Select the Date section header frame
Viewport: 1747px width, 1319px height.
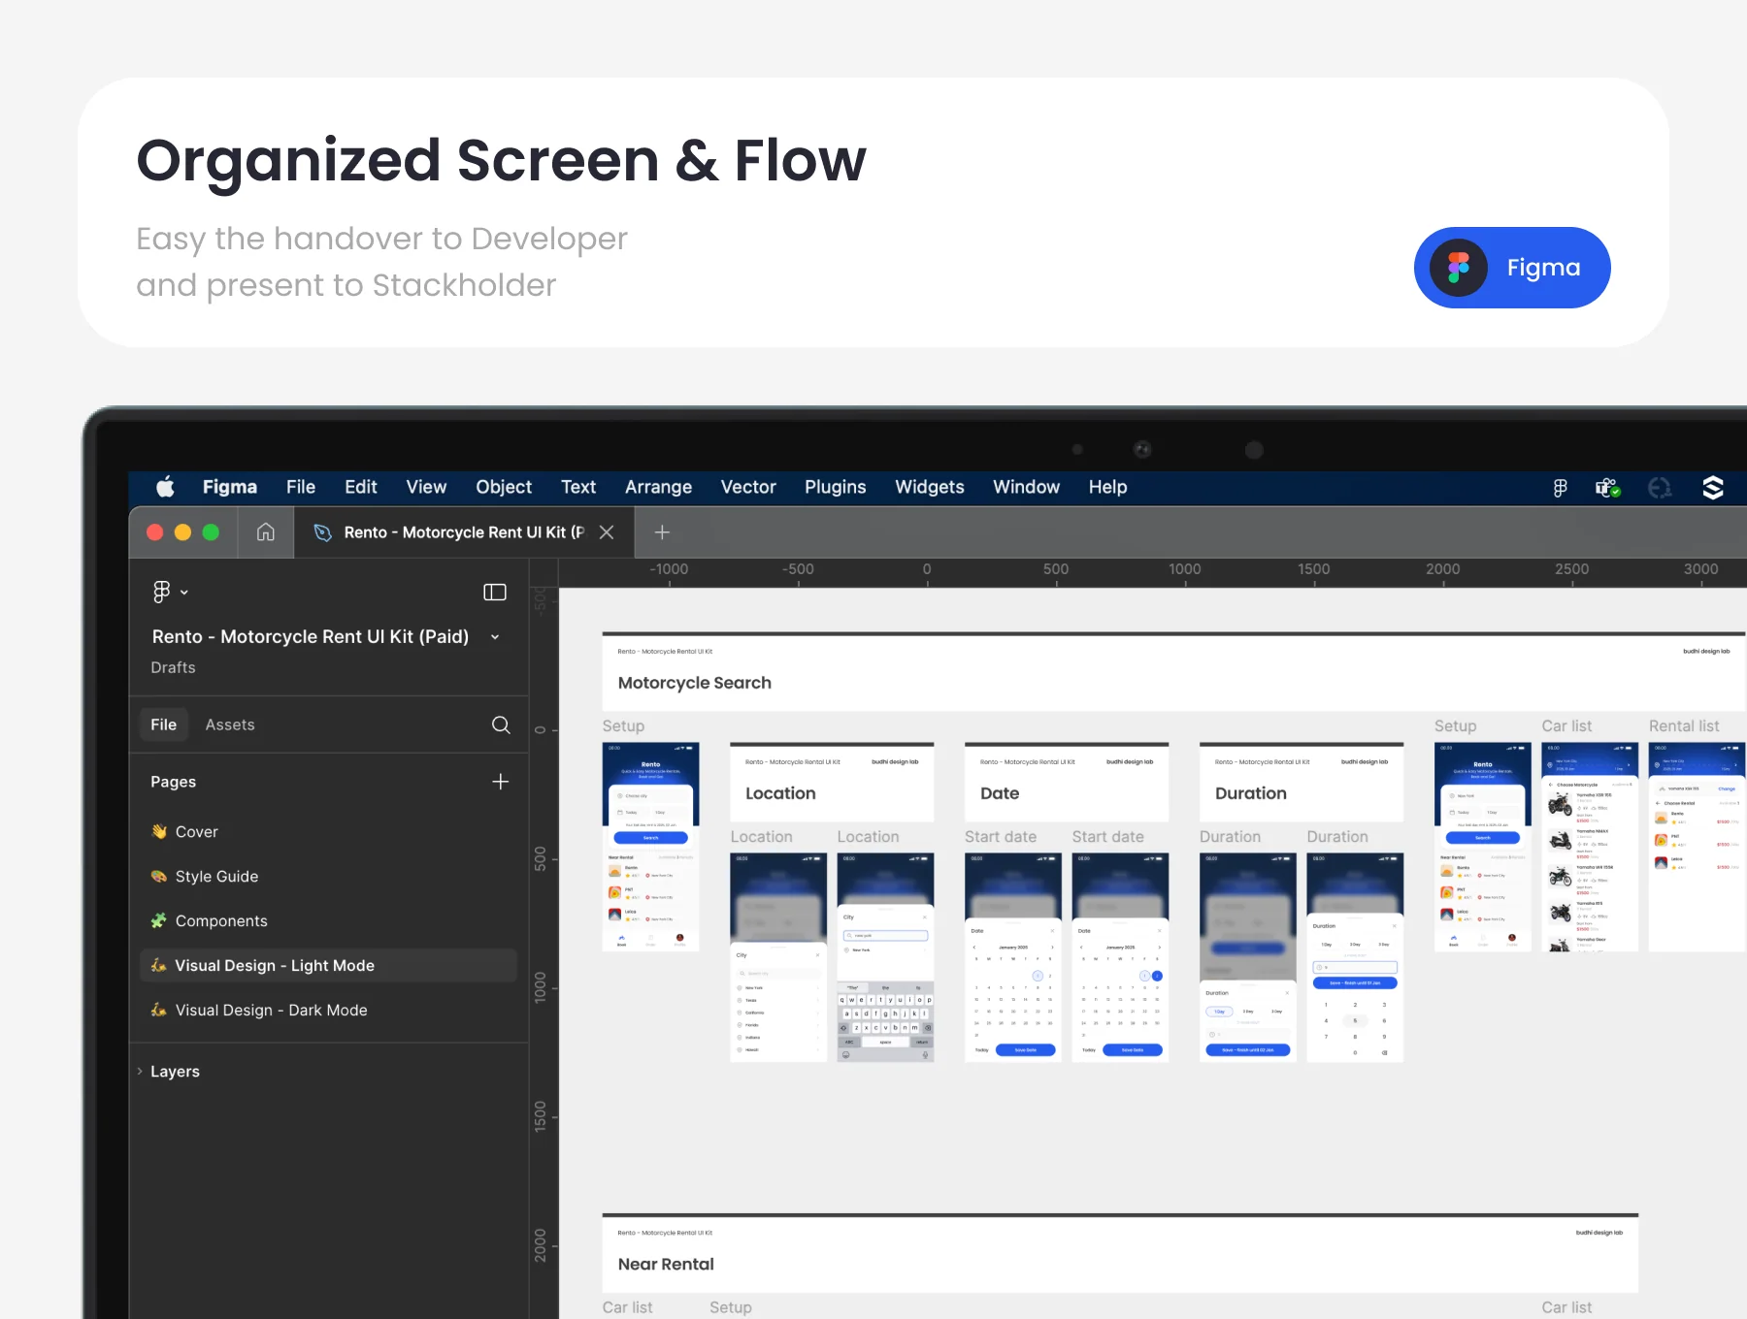click(x=1067, y=783)
